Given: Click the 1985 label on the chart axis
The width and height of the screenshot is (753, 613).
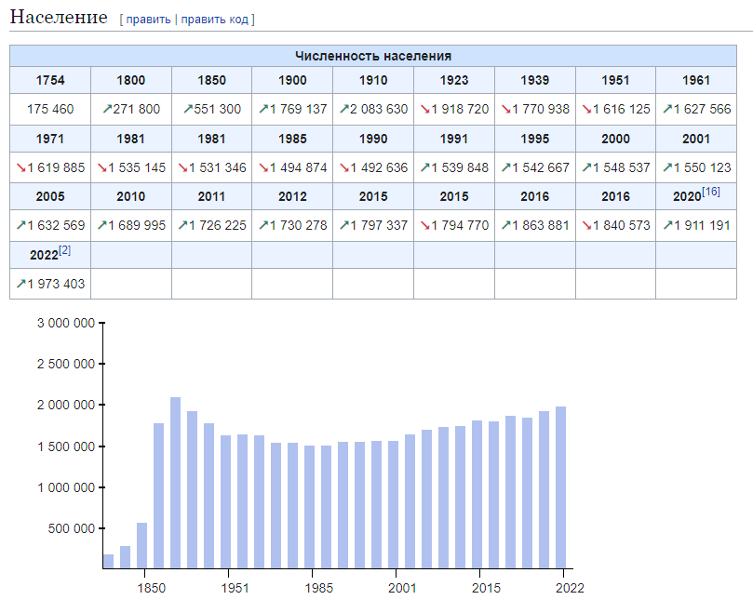Looking at the screenshot, I should click(318, 589).
